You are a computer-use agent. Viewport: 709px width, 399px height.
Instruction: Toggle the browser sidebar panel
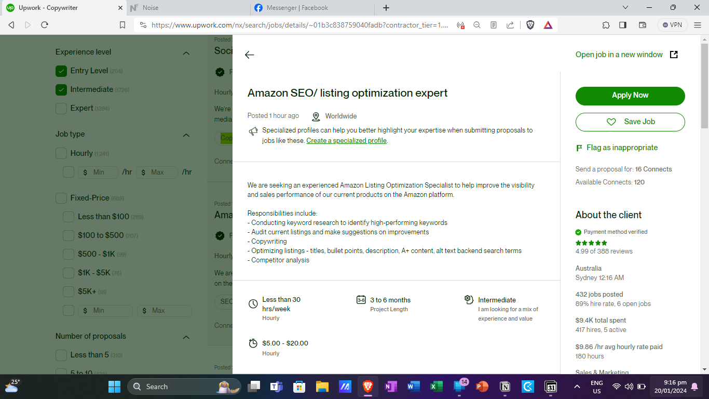tap(623, 24)
